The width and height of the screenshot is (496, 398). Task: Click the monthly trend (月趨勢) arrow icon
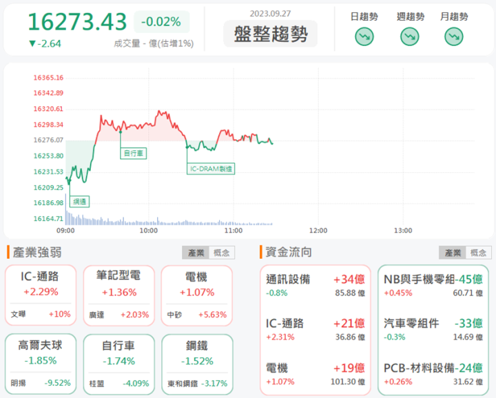(x=454, y=37)
